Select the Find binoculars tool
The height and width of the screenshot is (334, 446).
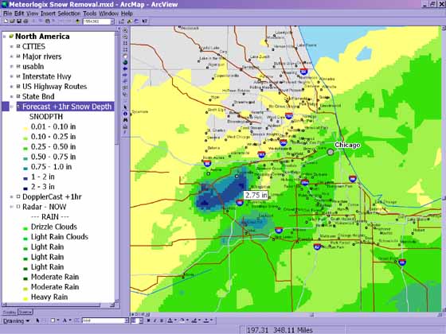click(125, 120)
